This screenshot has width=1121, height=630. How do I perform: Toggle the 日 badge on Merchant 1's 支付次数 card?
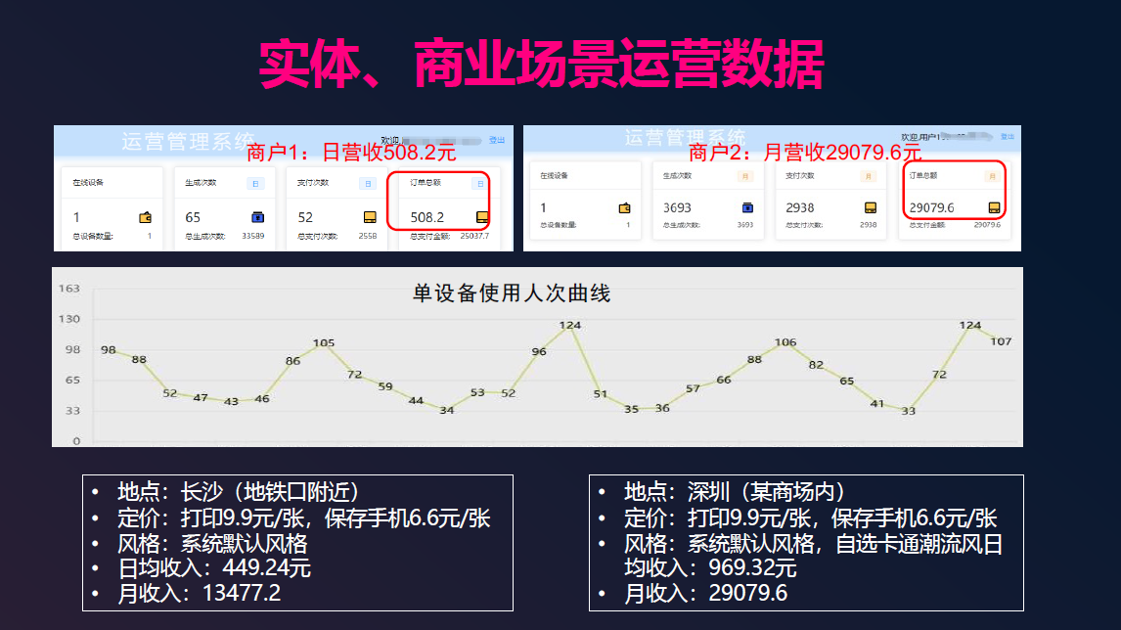pyautogui.click(x=368, y=183)
